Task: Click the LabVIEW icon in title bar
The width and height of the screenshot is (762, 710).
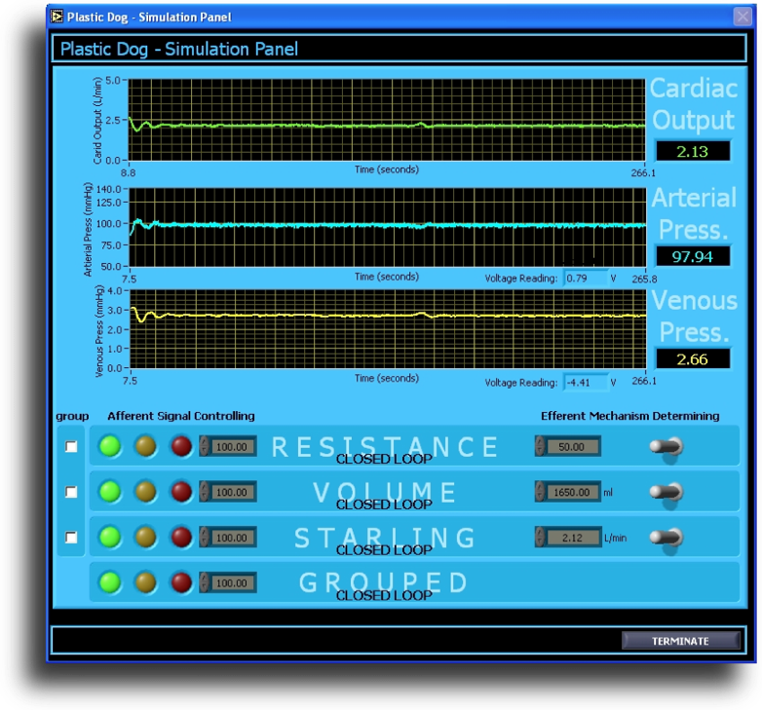Action: pyautogui.click(x=57, y=17)
